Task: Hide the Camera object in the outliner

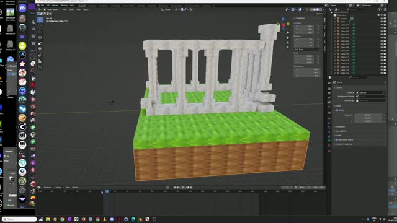Action: click(x=381, y=19)
